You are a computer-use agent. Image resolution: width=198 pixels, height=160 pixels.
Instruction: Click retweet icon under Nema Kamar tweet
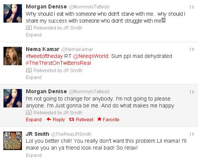(29, 70)
